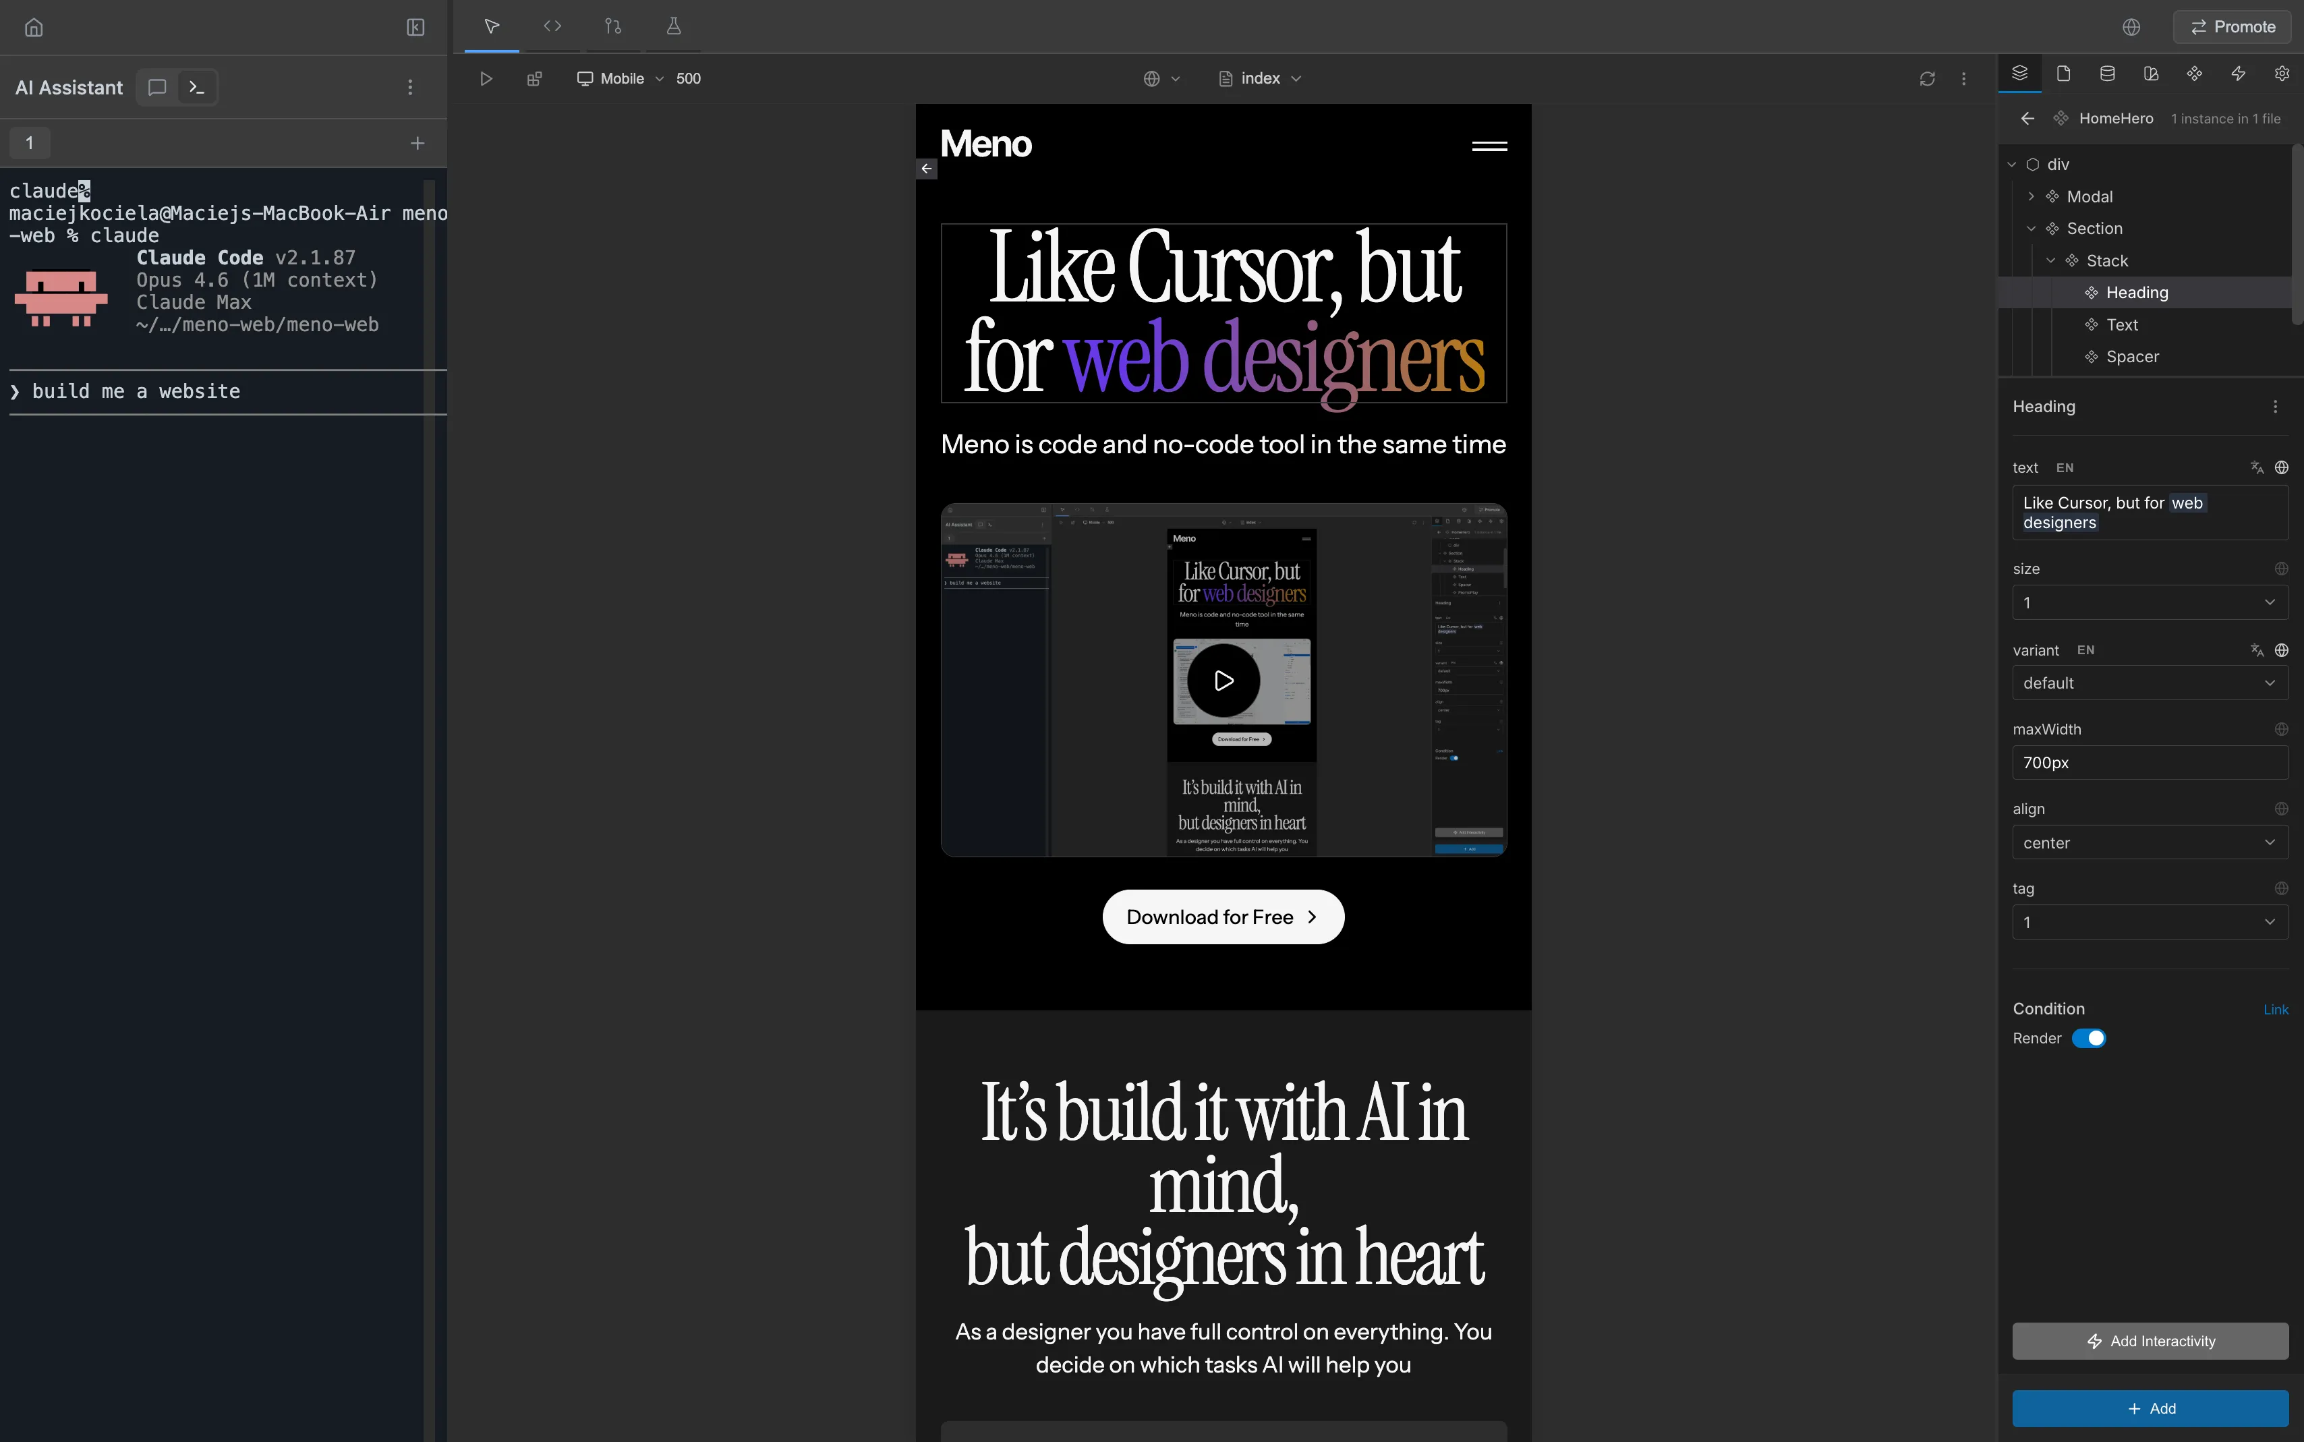Click the maxWidth input field
Screen dimensions: 2304x1442
(2149, 762)
